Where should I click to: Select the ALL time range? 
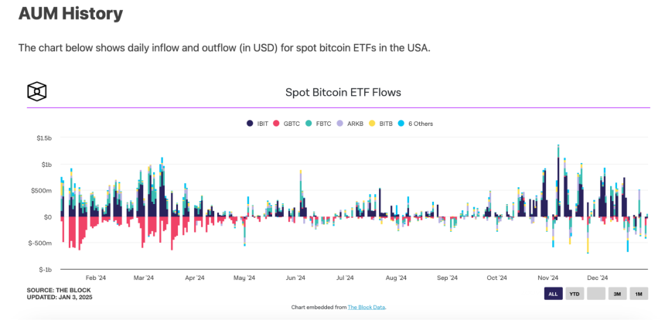(553, 293)
